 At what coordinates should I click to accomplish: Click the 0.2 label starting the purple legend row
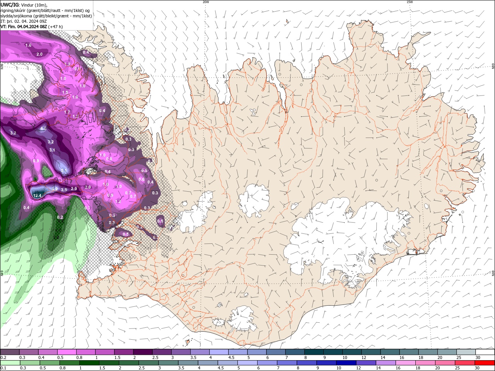pyautogui.click(x=3, y=357)
